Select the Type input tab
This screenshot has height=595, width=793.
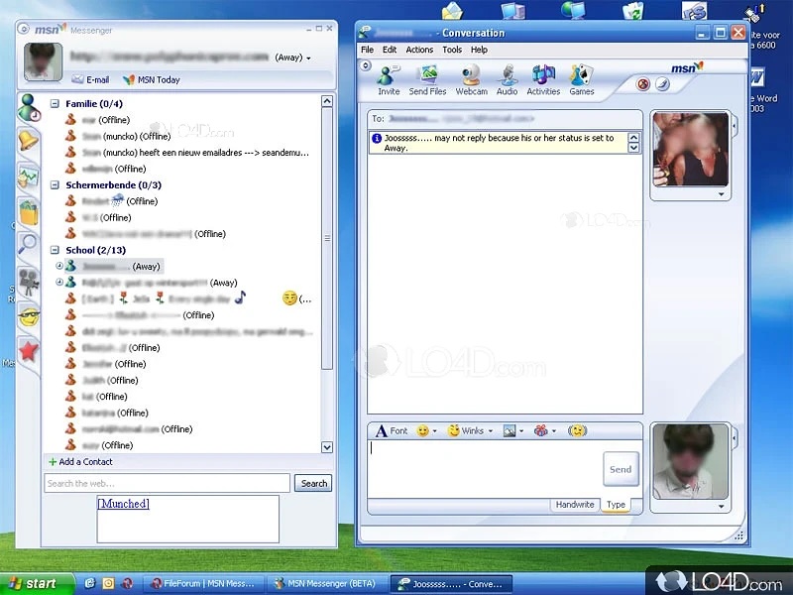616,505
